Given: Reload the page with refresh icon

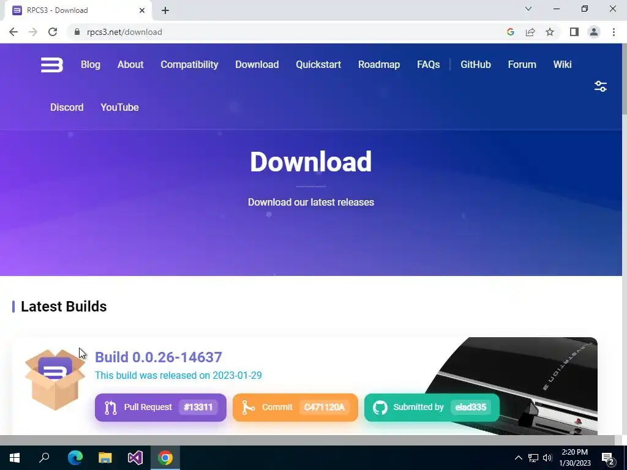Looking at the screenshot, I should 53,32.
